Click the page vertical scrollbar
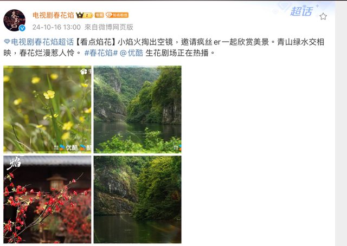The height and width of the screenshot is (246, 347). pos(341,123)
